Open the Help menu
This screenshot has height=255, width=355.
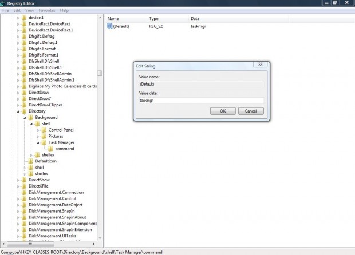tap(64, 10)
